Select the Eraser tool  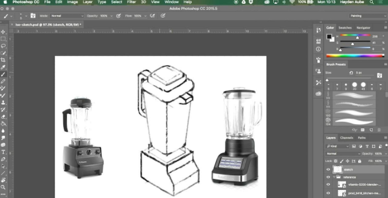pyautogui.click(x=3, y=117)
